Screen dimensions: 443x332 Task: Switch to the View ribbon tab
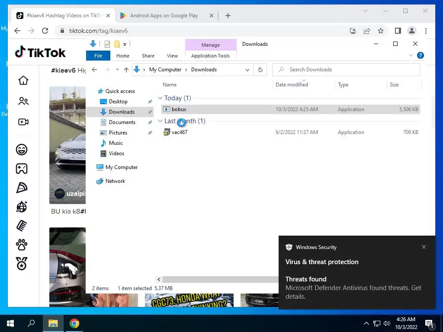(x=172, y=56)
